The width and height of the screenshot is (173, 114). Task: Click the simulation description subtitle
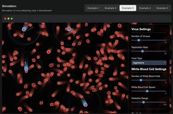pyautogui.click(x=27, y=10)
